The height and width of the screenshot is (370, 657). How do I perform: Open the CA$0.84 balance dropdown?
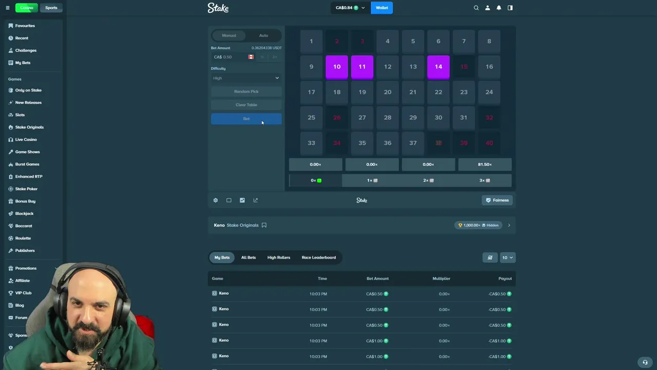(x=351, y=8)
